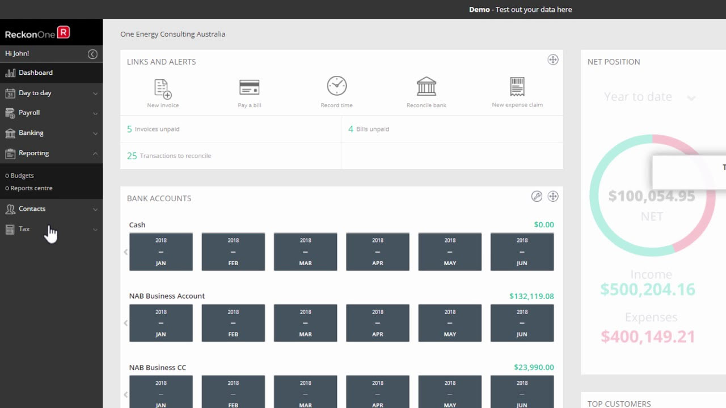Select the Cash MAY 2018 tile

[450, 252]
